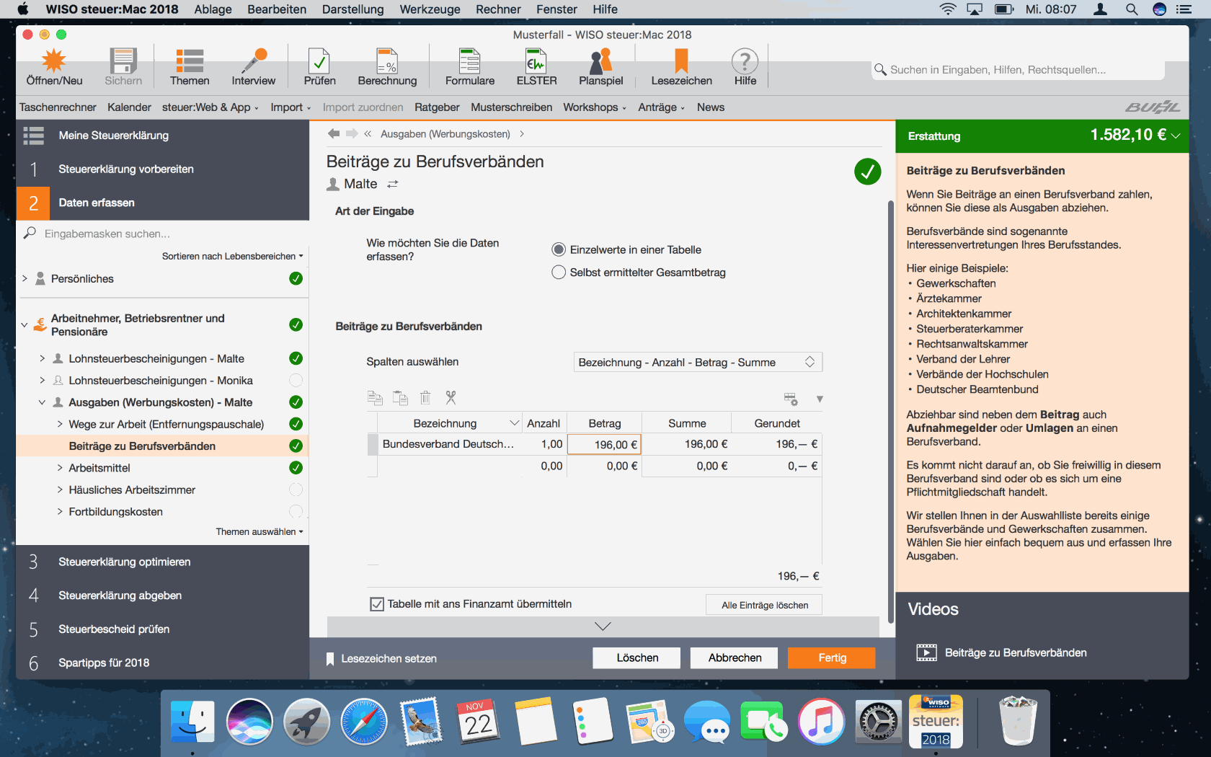
Task: Expand the down chevron below the table
Action: coord(603,627)
